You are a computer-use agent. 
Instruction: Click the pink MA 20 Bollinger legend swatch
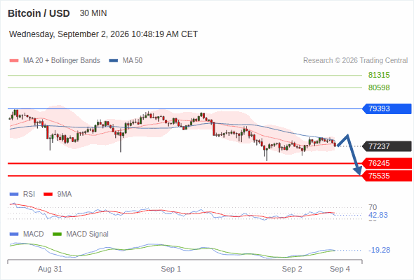tap(14, 61)
